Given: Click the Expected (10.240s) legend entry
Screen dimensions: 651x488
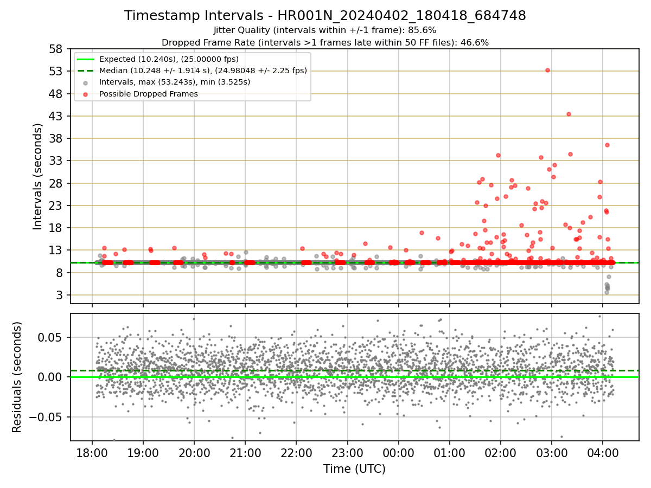Looking at the screenshot, I should pos(169,59).
